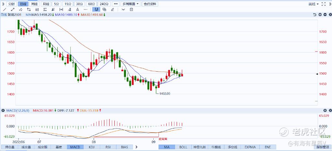332x151 pixels.
Task: Switch main overlay to ENE
Action: (x=268, y=147)
